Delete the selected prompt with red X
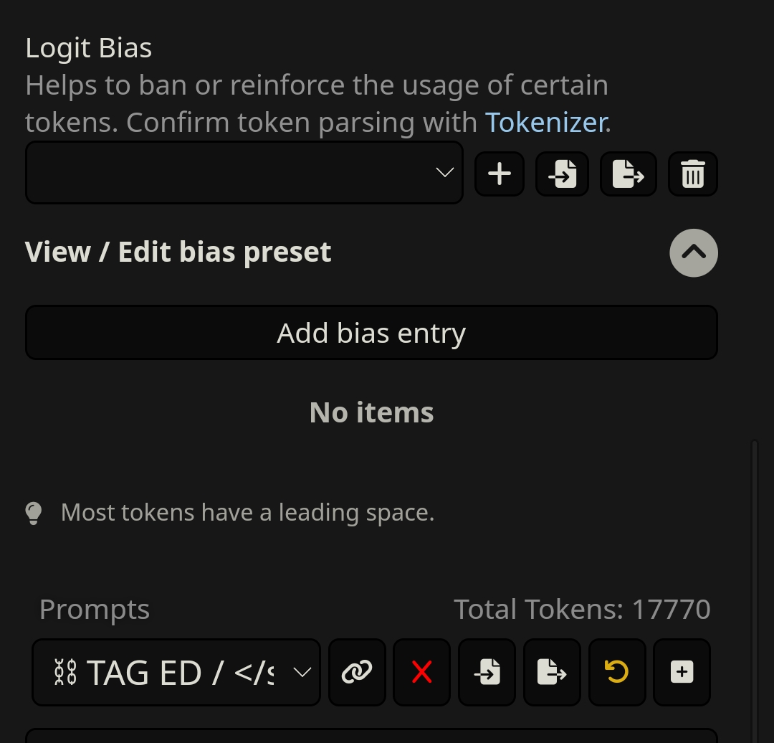This screenshot has height=743, width=774. click(421, 672)
